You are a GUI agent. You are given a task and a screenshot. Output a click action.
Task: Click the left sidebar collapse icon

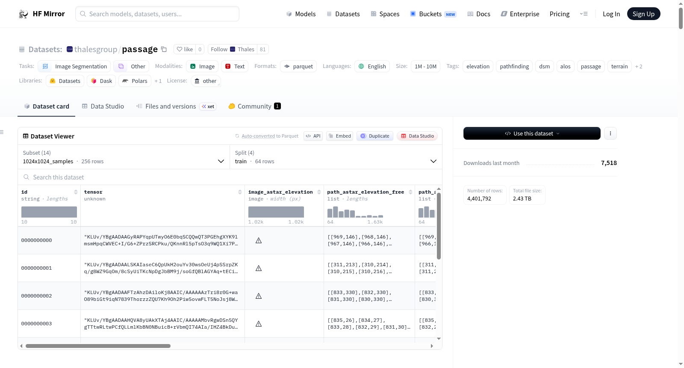(x=2, y=132)
